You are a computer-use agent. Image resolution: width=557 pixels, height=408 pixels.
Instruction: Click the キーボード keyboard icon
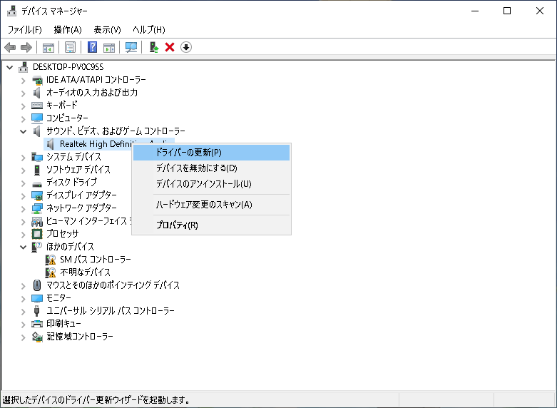coord(37,106)
